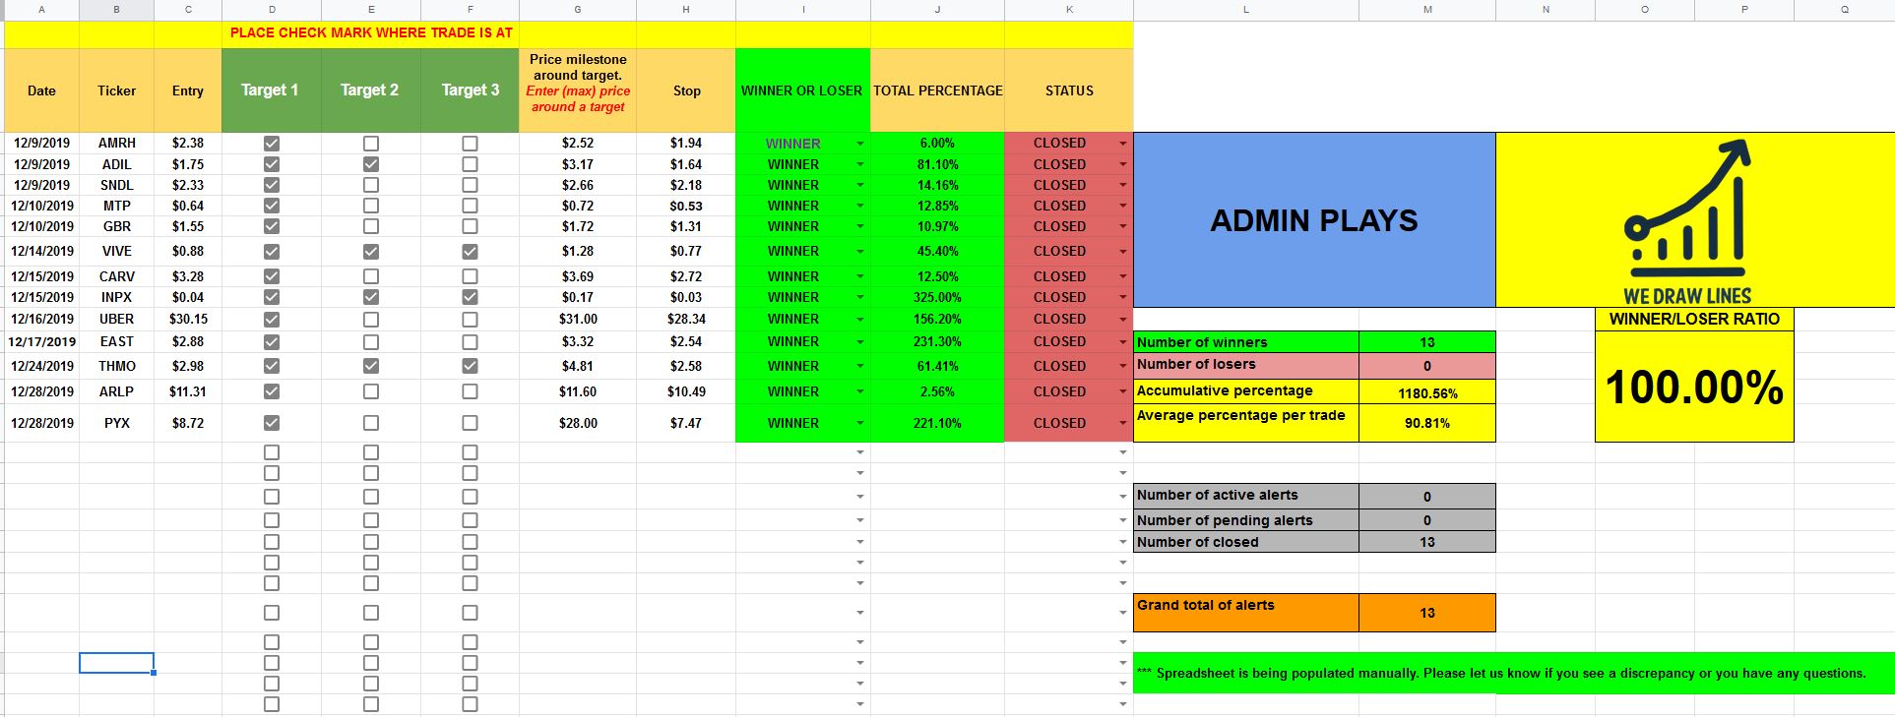Viewport: 1895px width, 717px height.
Task: Click the TOTAL PERCENTAGE column heading cell
Action: click(x=937, y=90)
